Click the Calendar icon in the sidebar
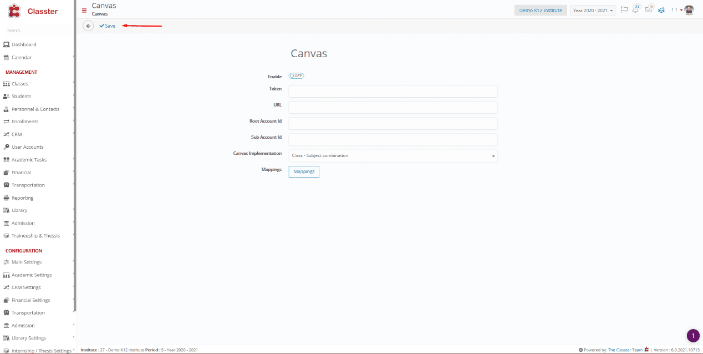 [x=7, y=57]
